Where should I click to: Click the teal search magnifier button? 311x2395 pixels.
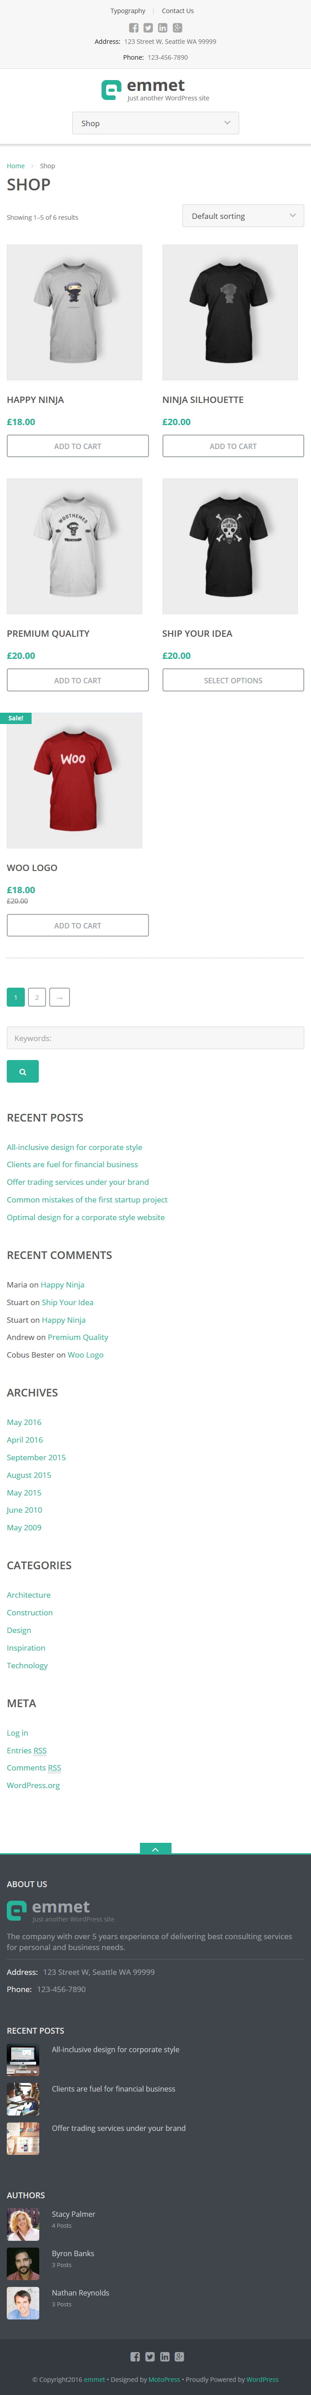22,1071
